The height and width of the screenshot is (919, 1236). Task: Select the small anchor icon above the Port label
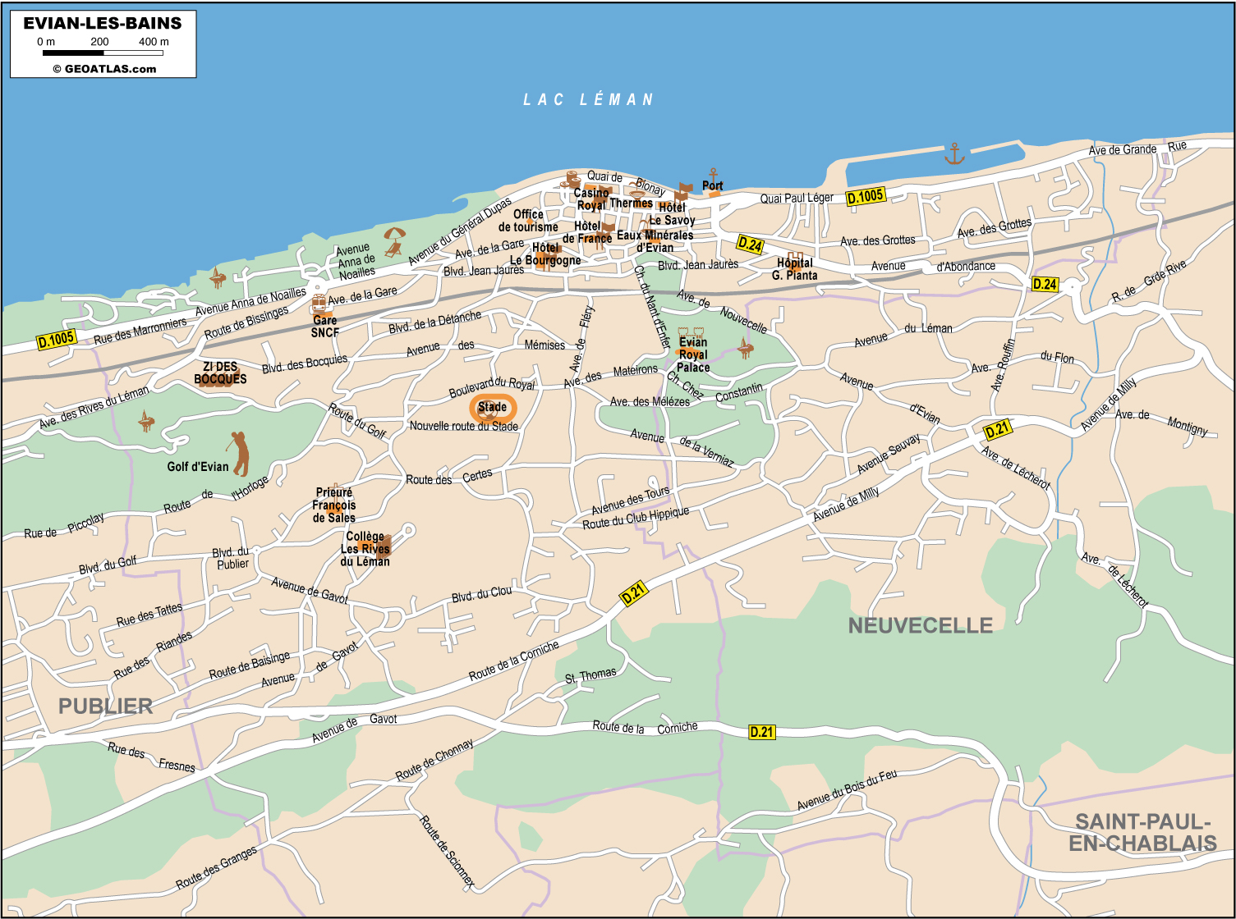point(713,173)
